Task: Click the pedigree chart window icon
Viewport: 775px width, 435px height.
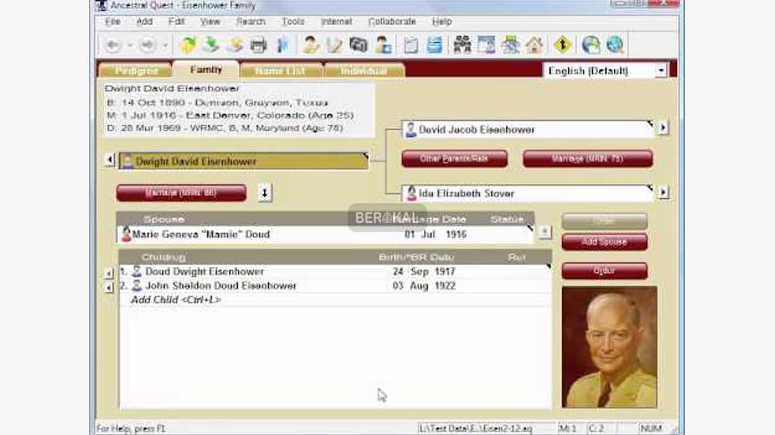Action: 486,45
